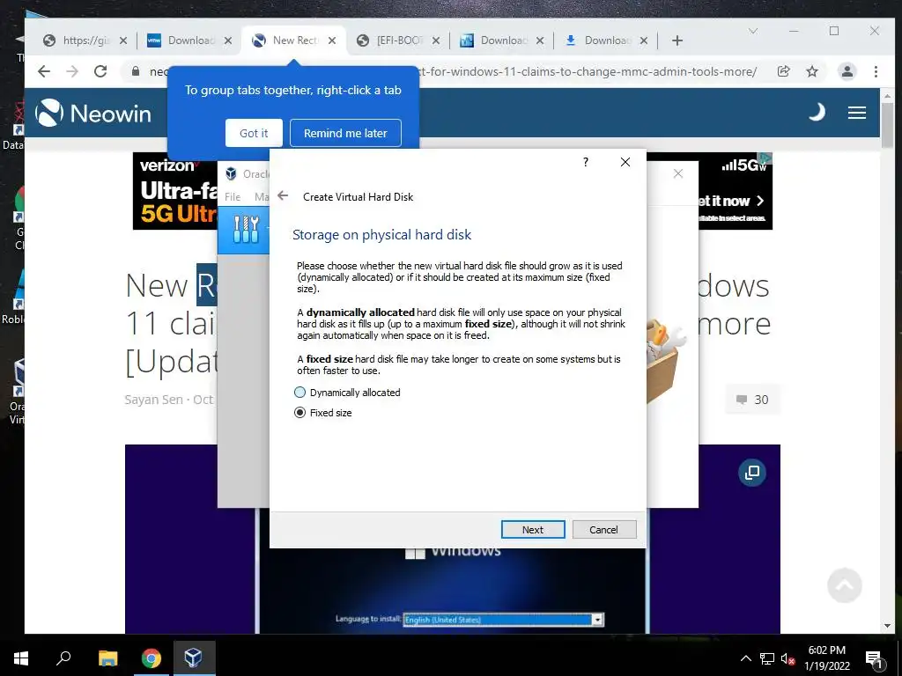Share this page from the address bar
This screenshot has height=676, width=902.
click(x=783, y=71)
